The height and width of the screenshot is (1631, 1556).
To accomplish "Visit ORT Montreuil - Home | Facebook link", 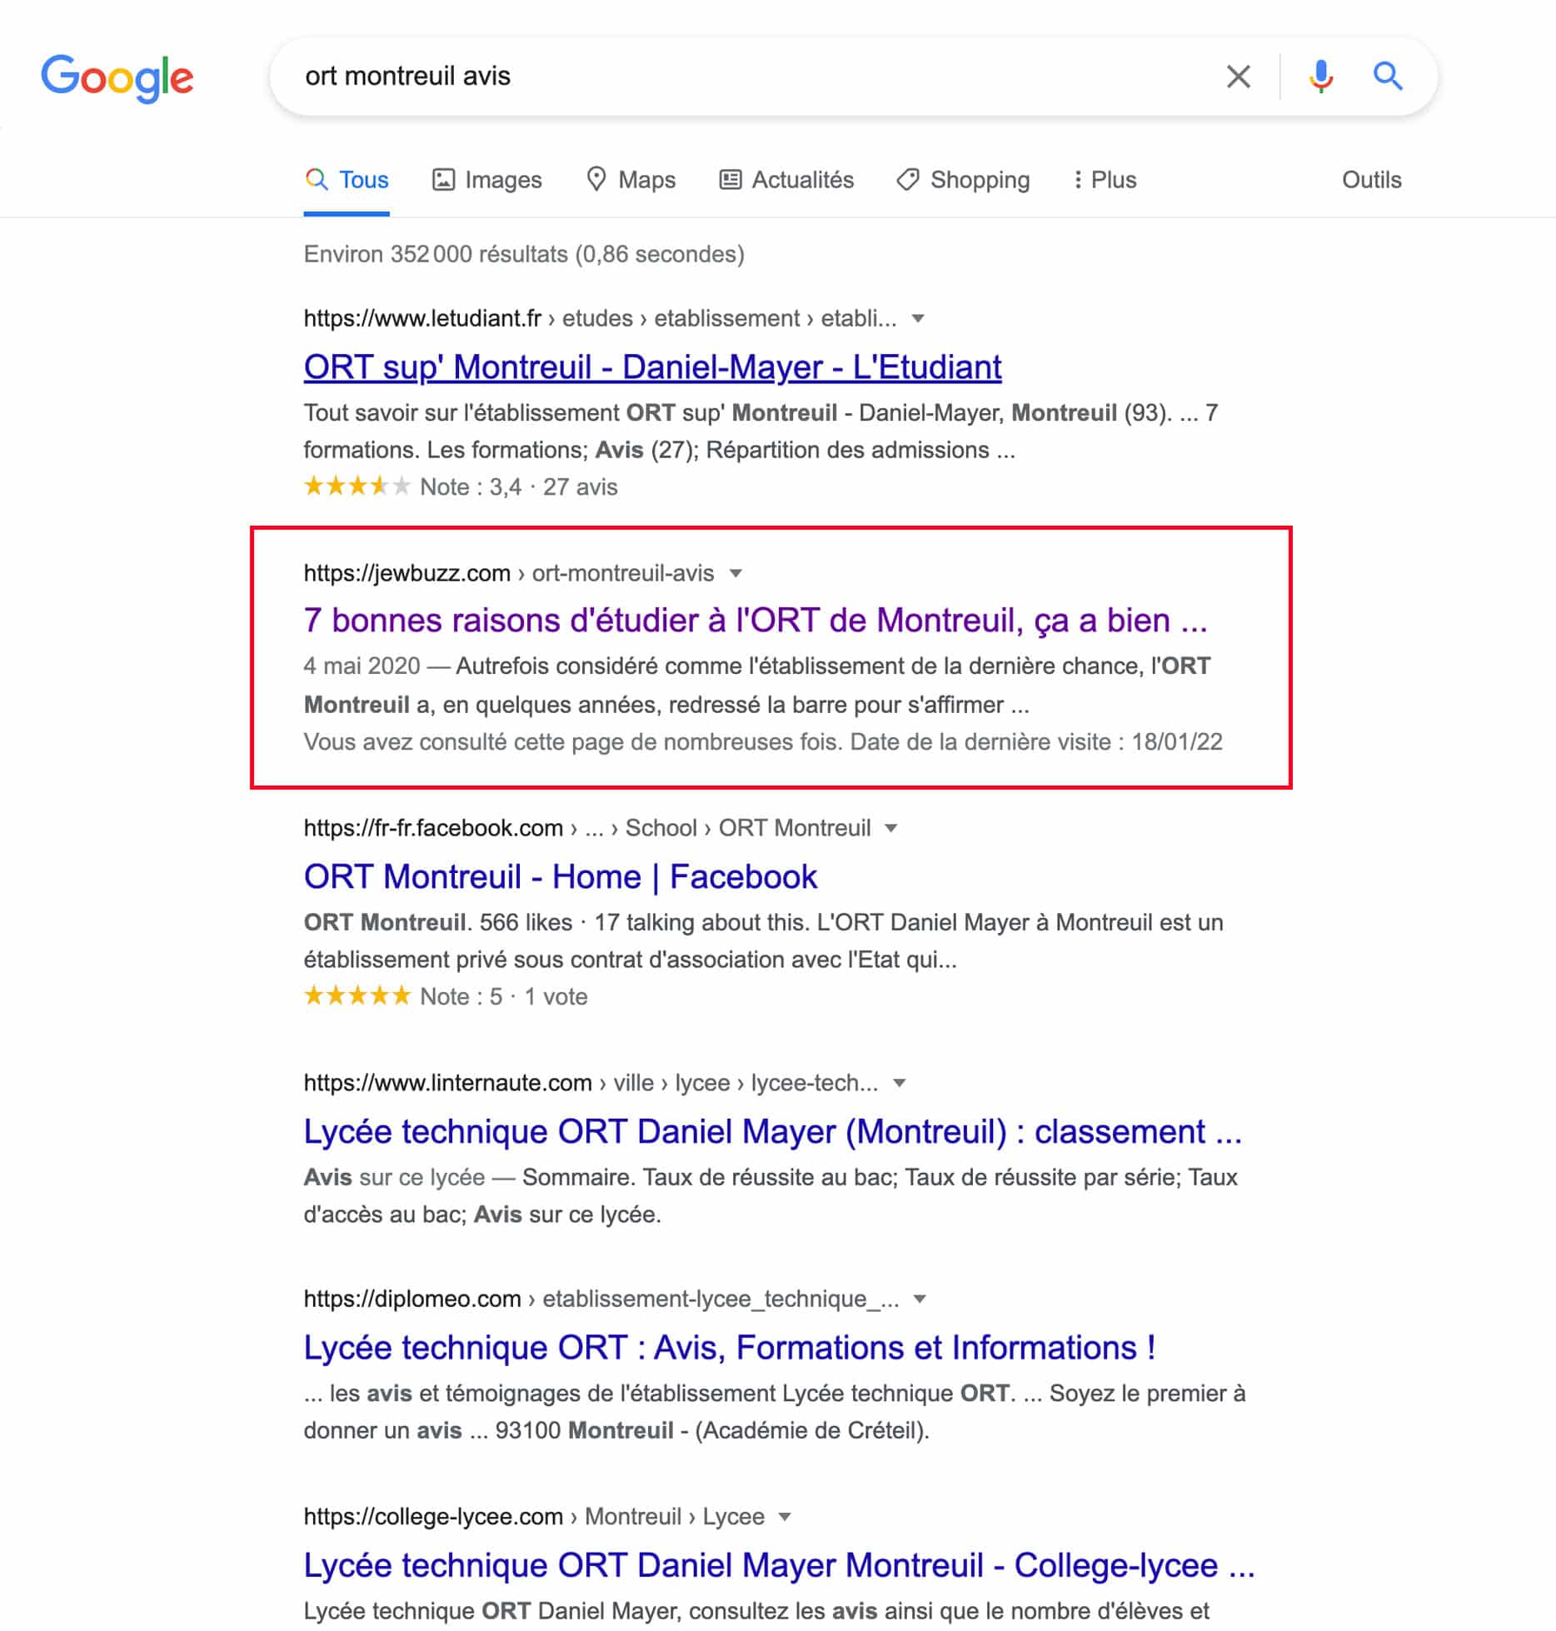I will coord(560,877).
